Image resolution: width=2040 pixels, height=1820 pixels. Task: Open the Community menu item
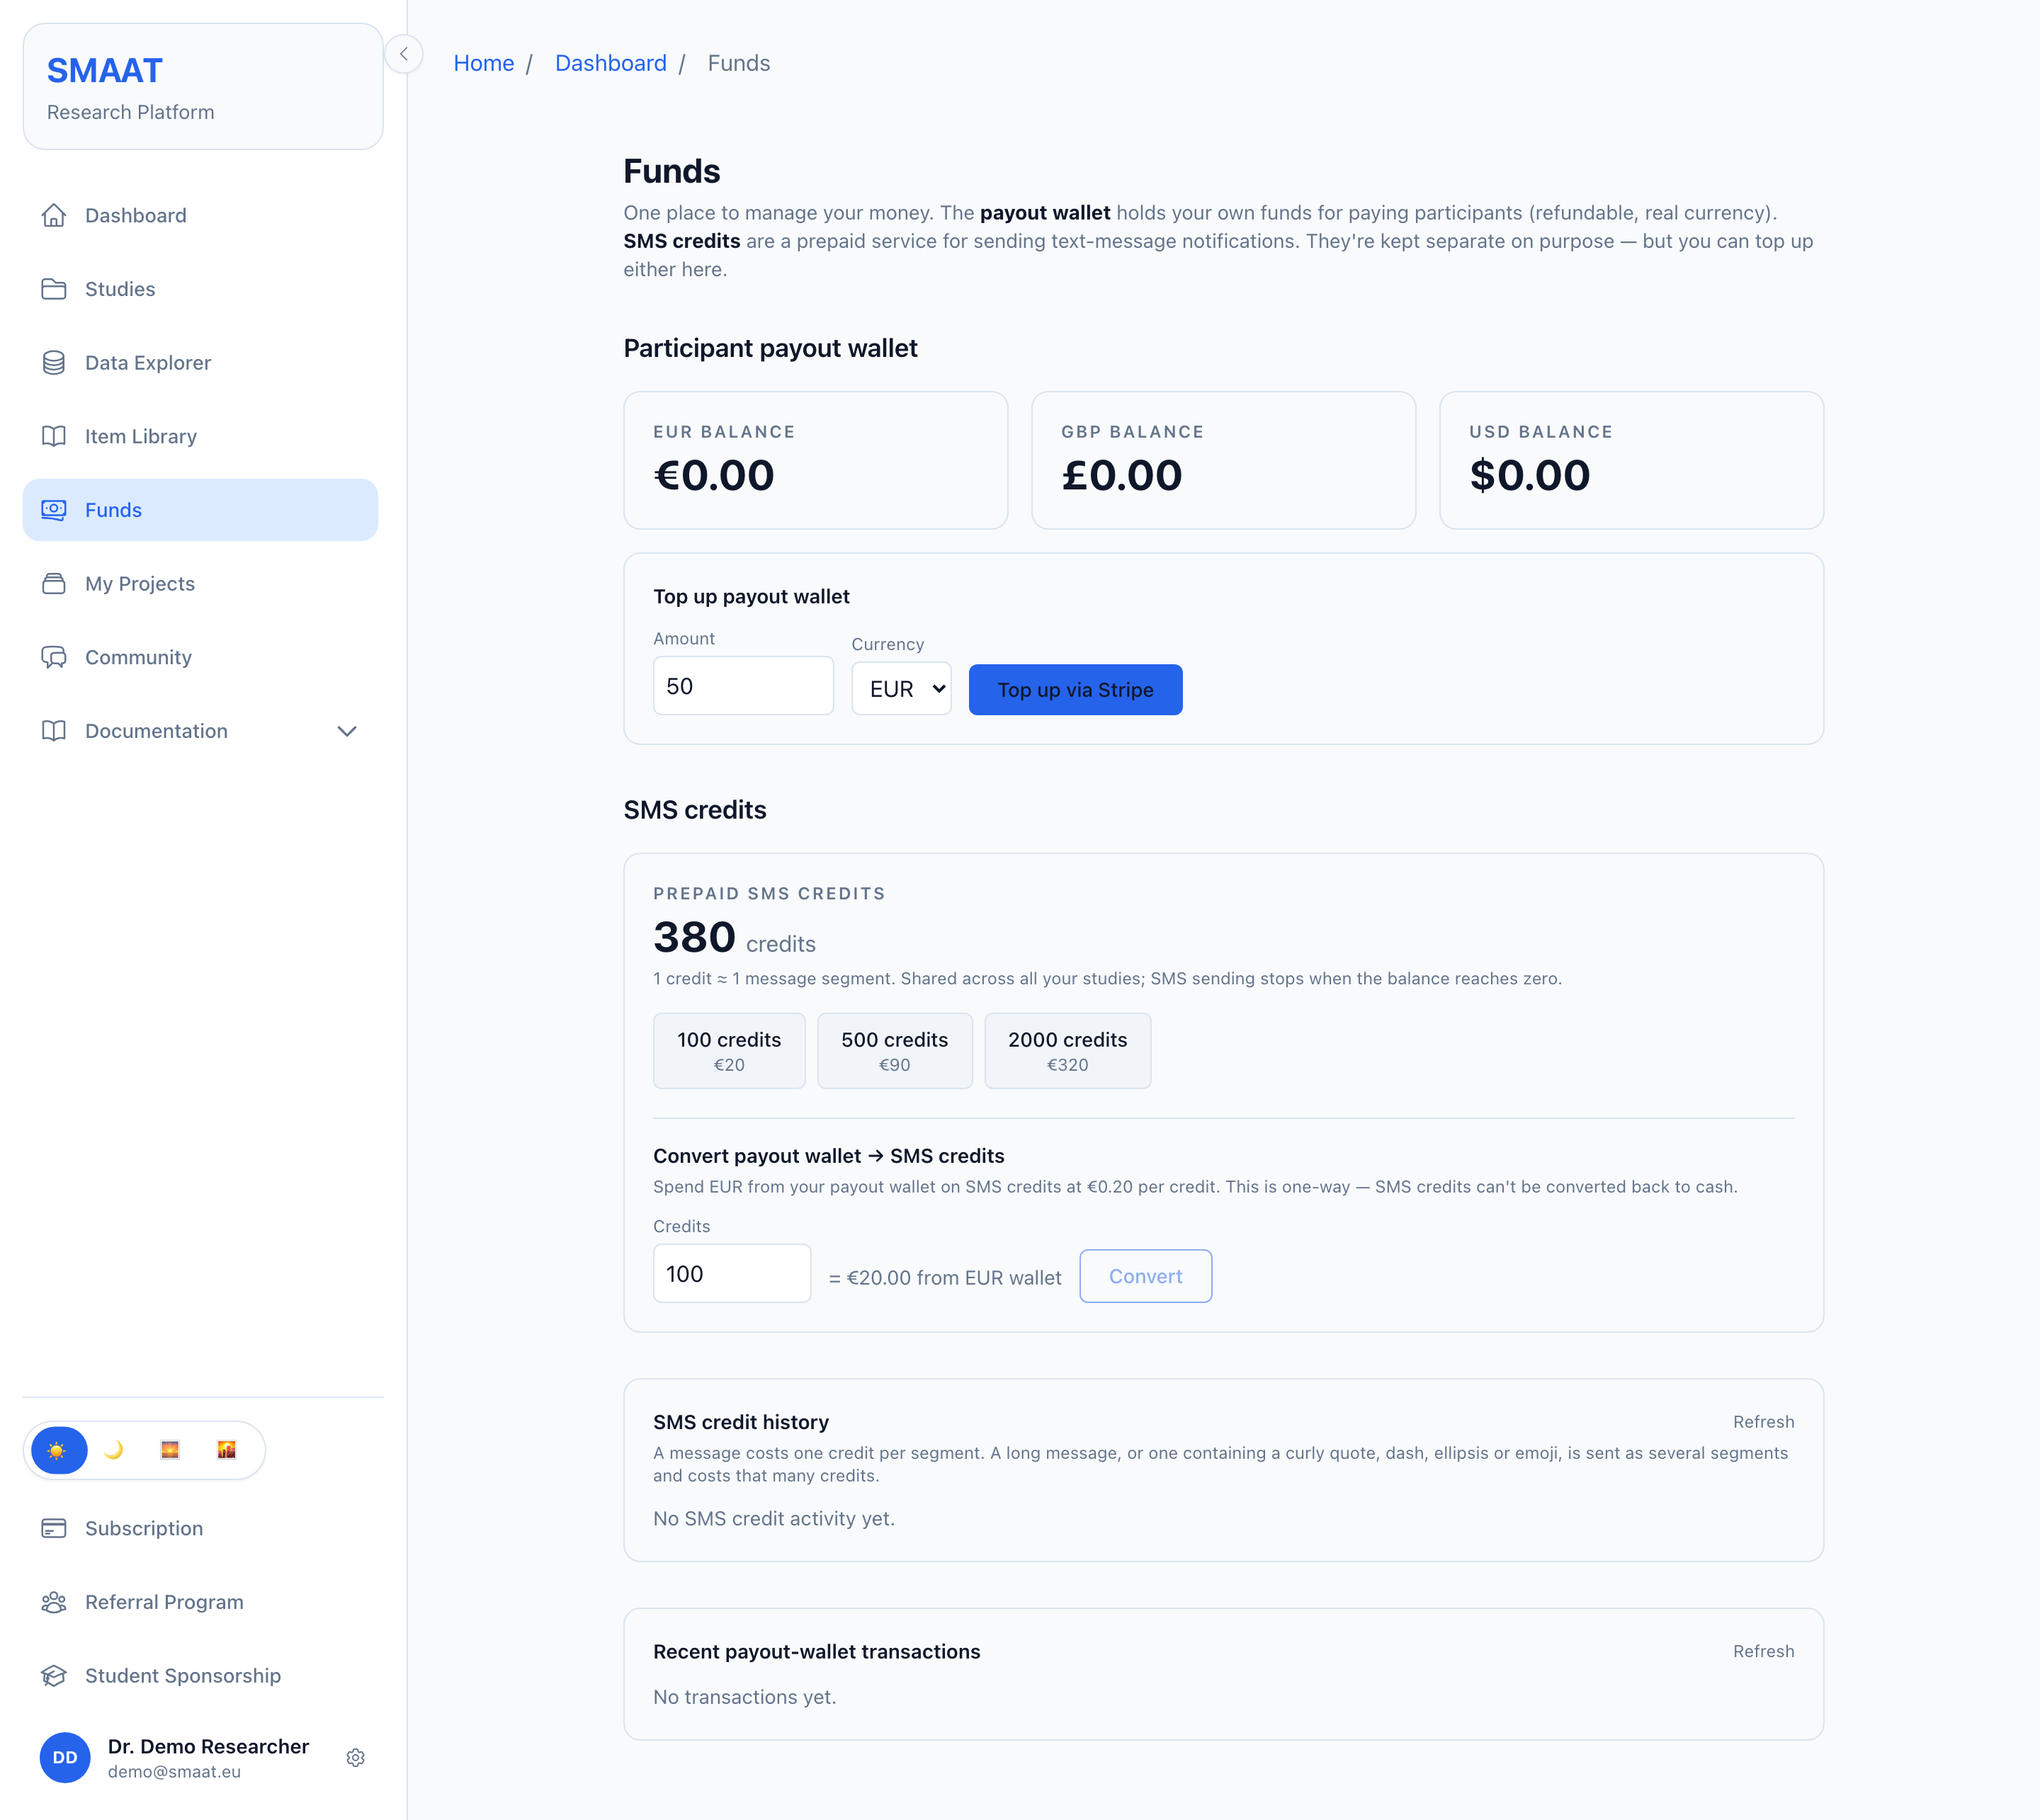pyautogui.click(x=200, y=657)
